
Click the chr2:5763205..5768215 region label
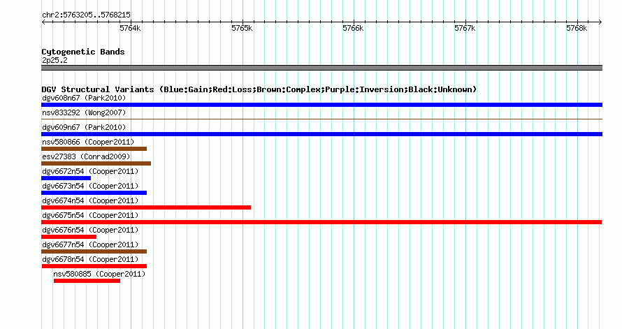tap(86, 15)
